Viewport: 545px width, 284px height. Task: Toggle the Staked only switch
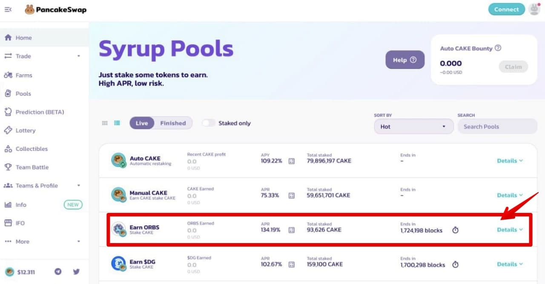[209, 123]
